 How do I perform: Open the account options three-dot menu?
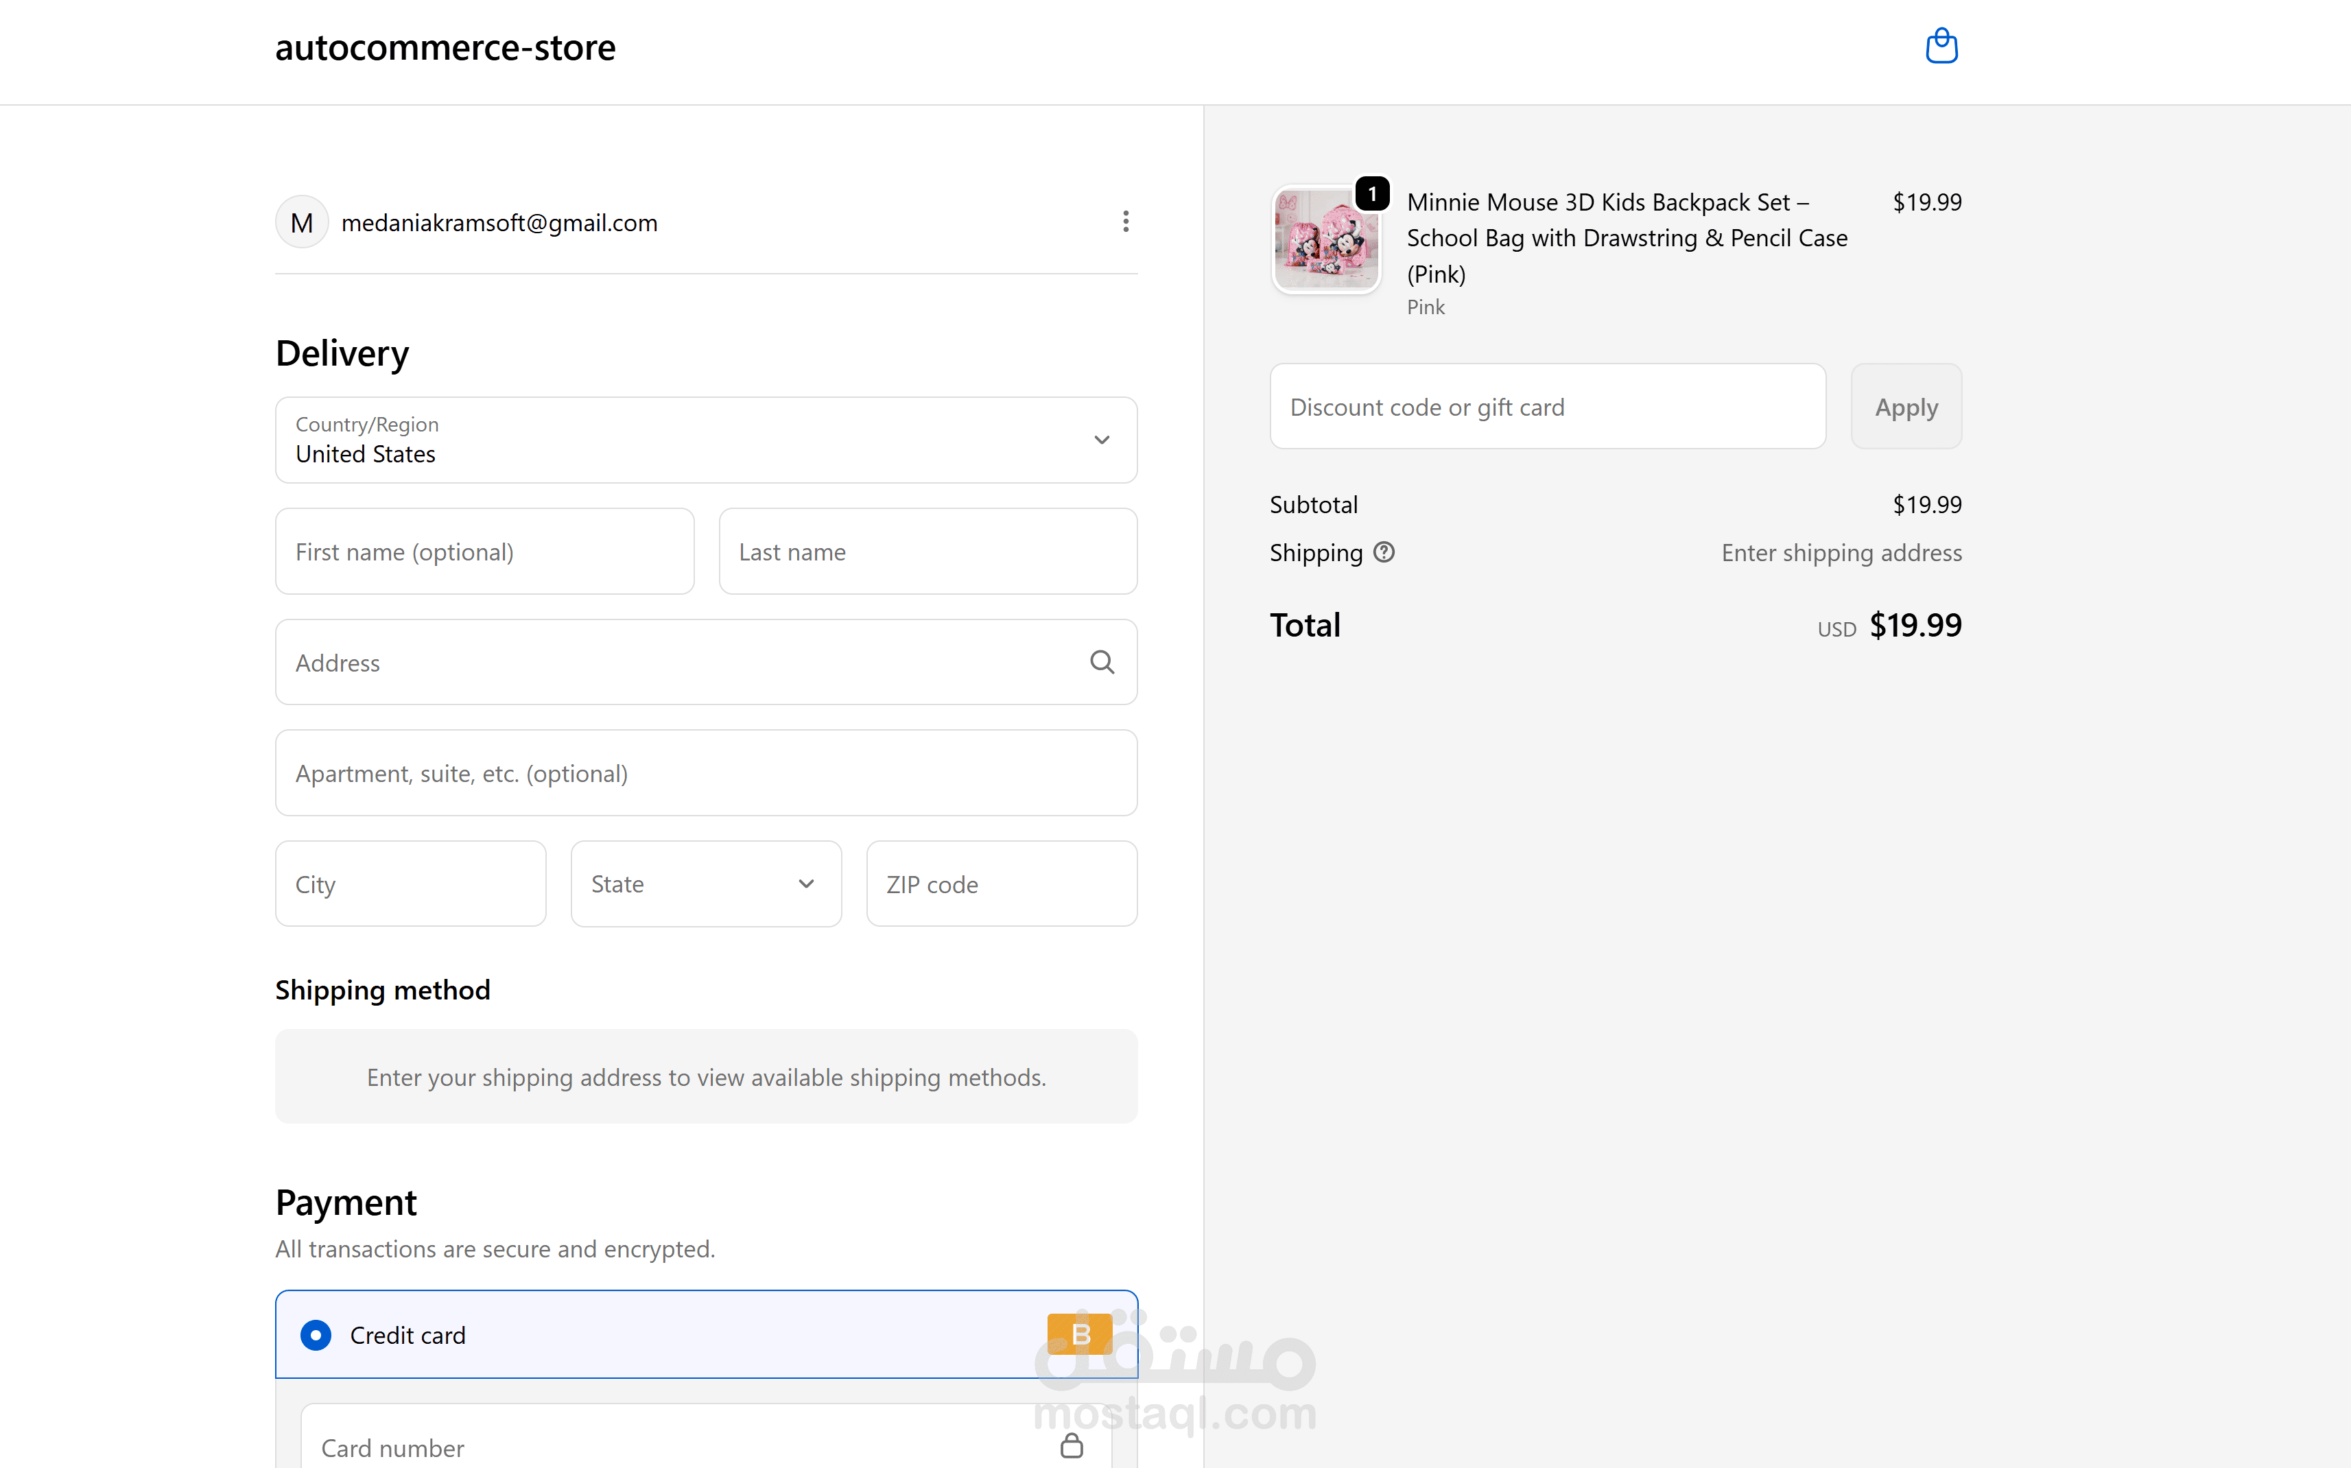1125,222
